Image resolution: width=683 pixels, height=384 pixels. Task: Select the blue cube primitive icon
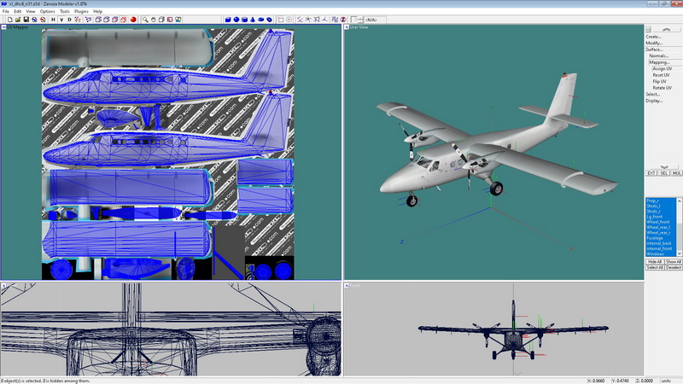(226, 19)
